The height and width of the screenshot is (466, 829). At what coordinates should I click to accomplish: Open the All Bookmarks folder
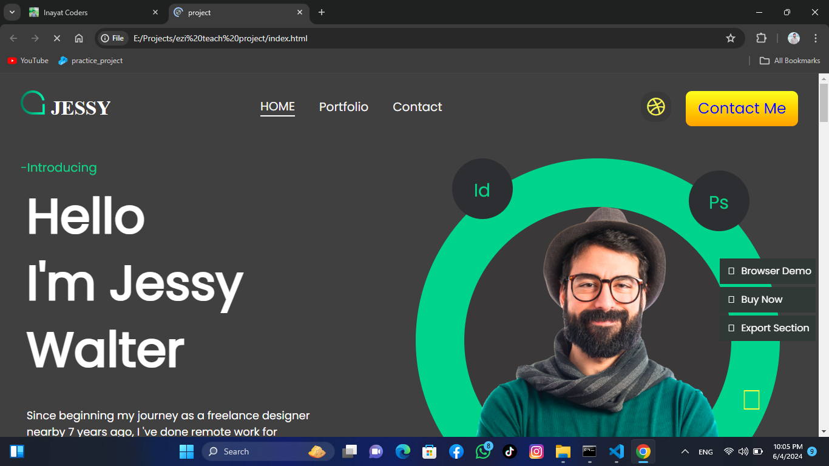coord(790,61)
